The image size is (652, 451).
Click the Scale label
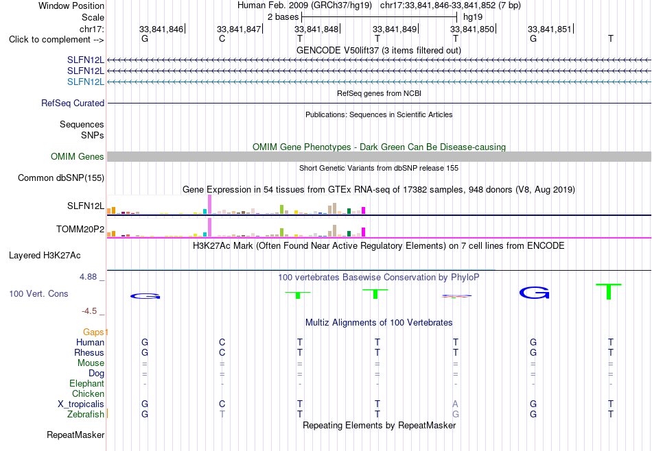(93, 17)
